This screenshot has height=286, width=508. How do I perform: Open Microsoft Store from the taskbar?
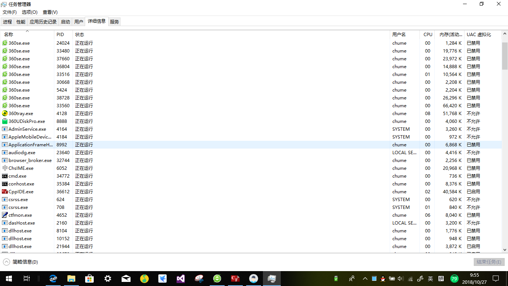(x=90, y=279)
